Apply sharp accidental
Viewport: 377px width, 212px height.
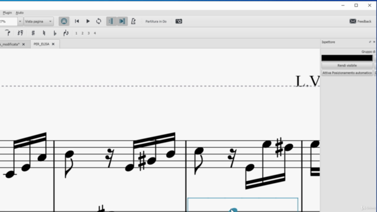tap(33, 33)
